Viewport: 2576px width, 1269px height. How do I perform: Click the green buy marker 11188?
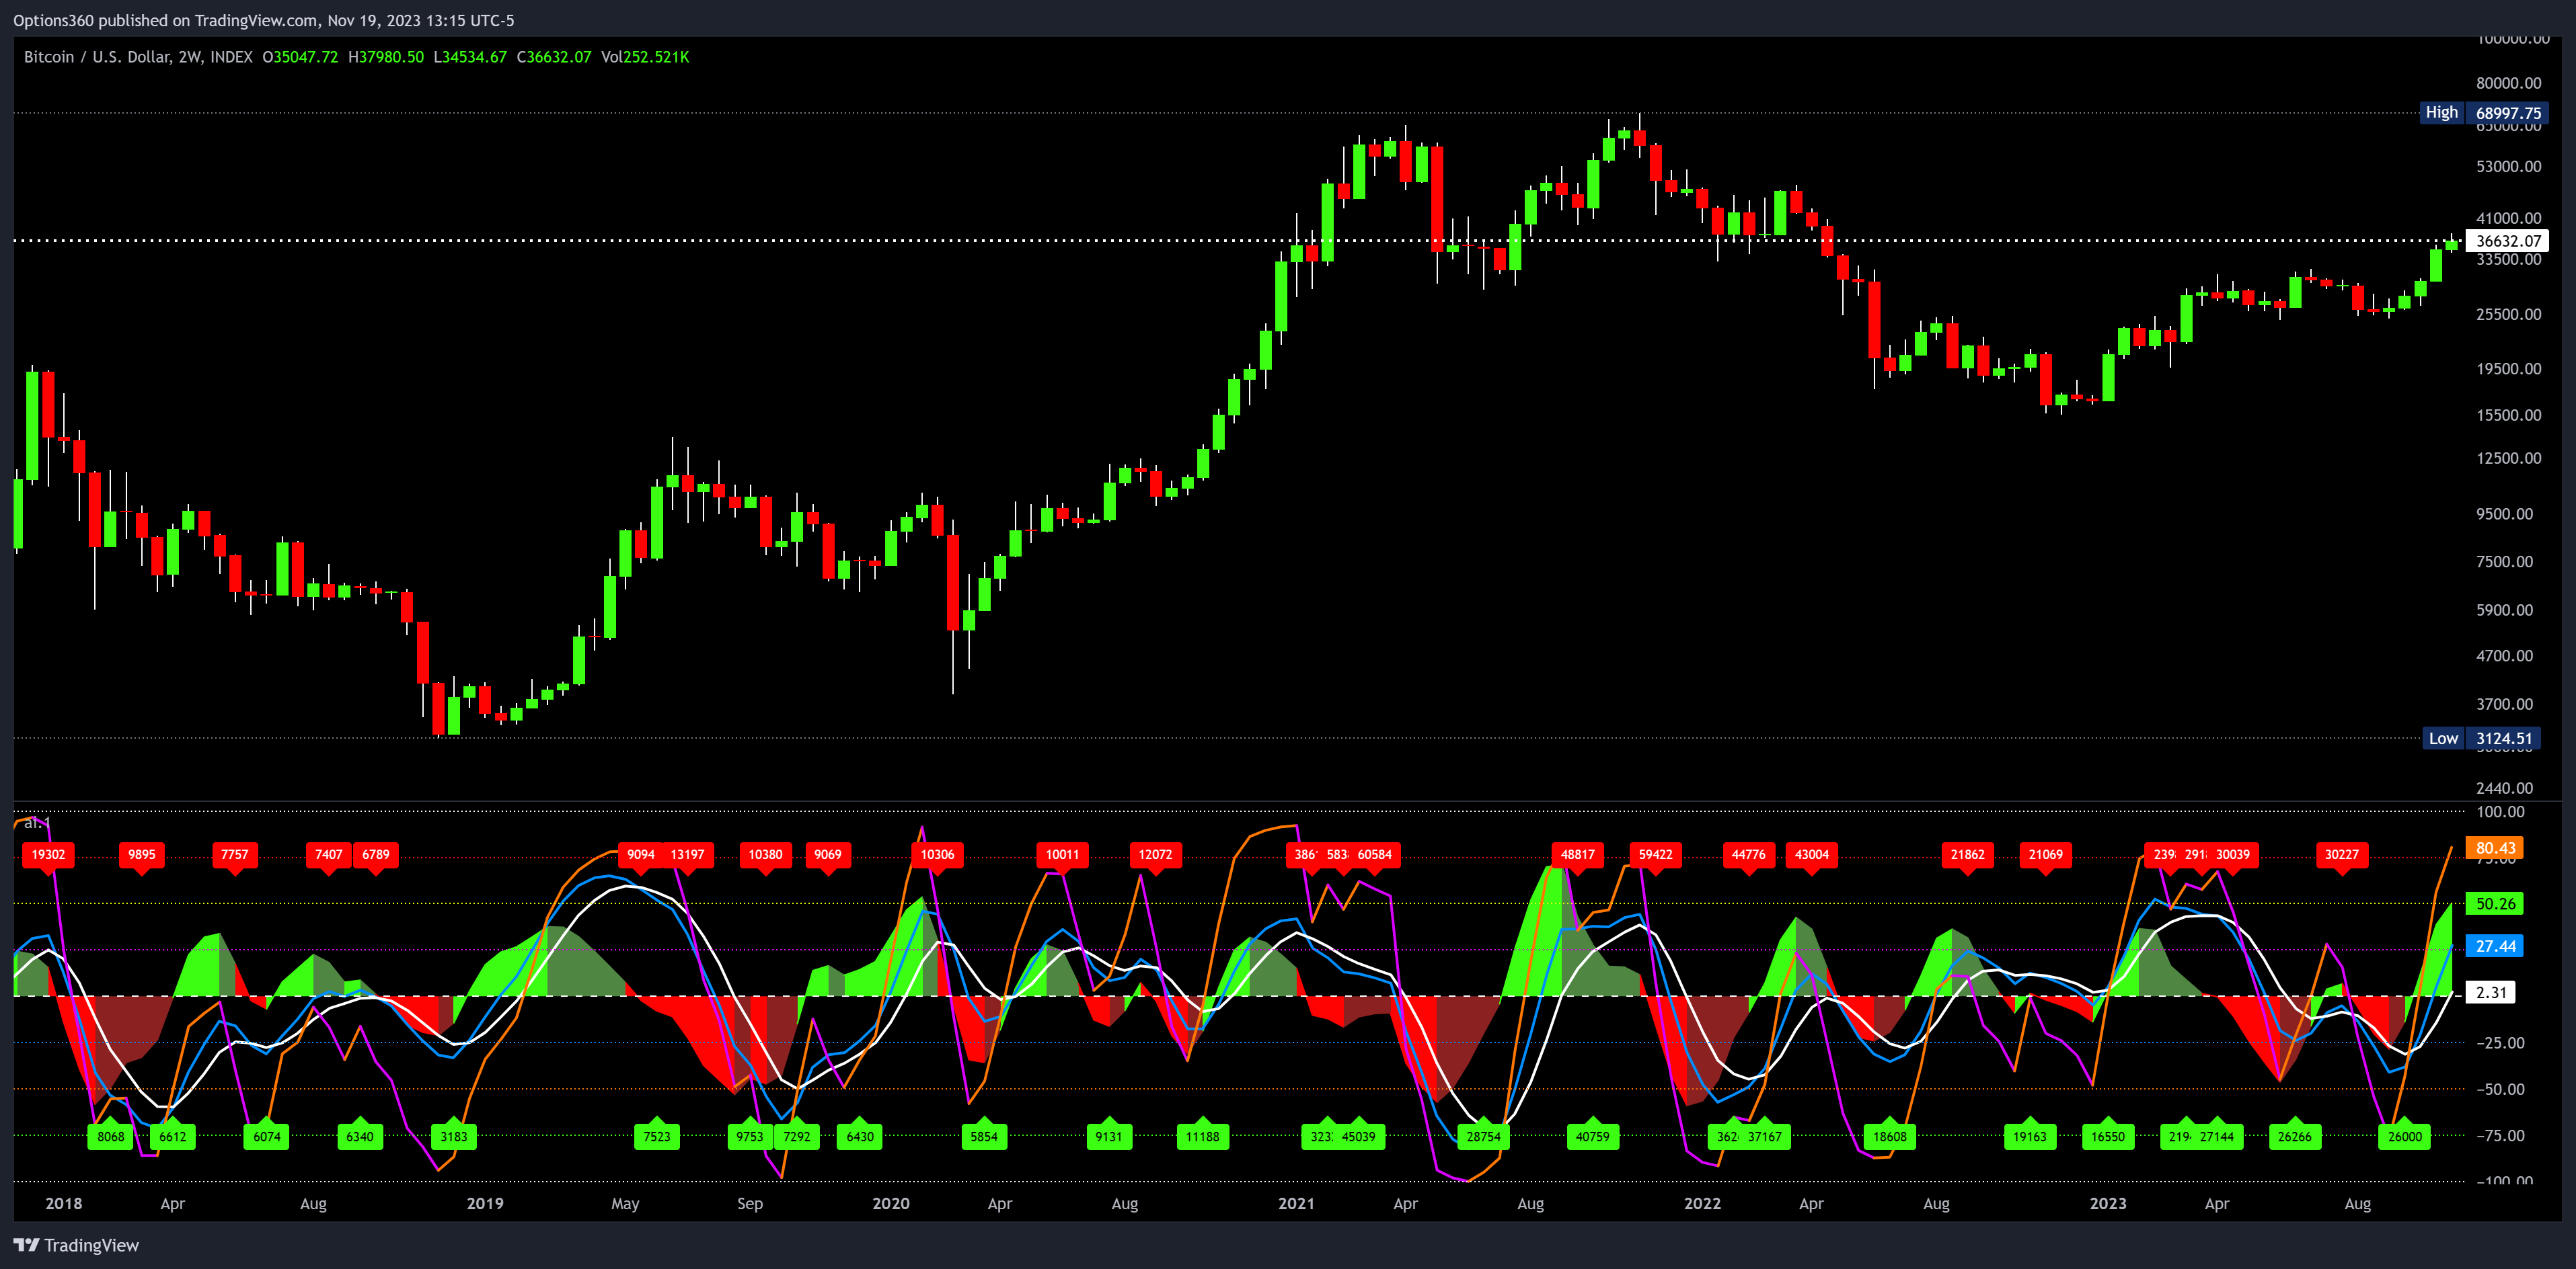pos(1203,1136)
